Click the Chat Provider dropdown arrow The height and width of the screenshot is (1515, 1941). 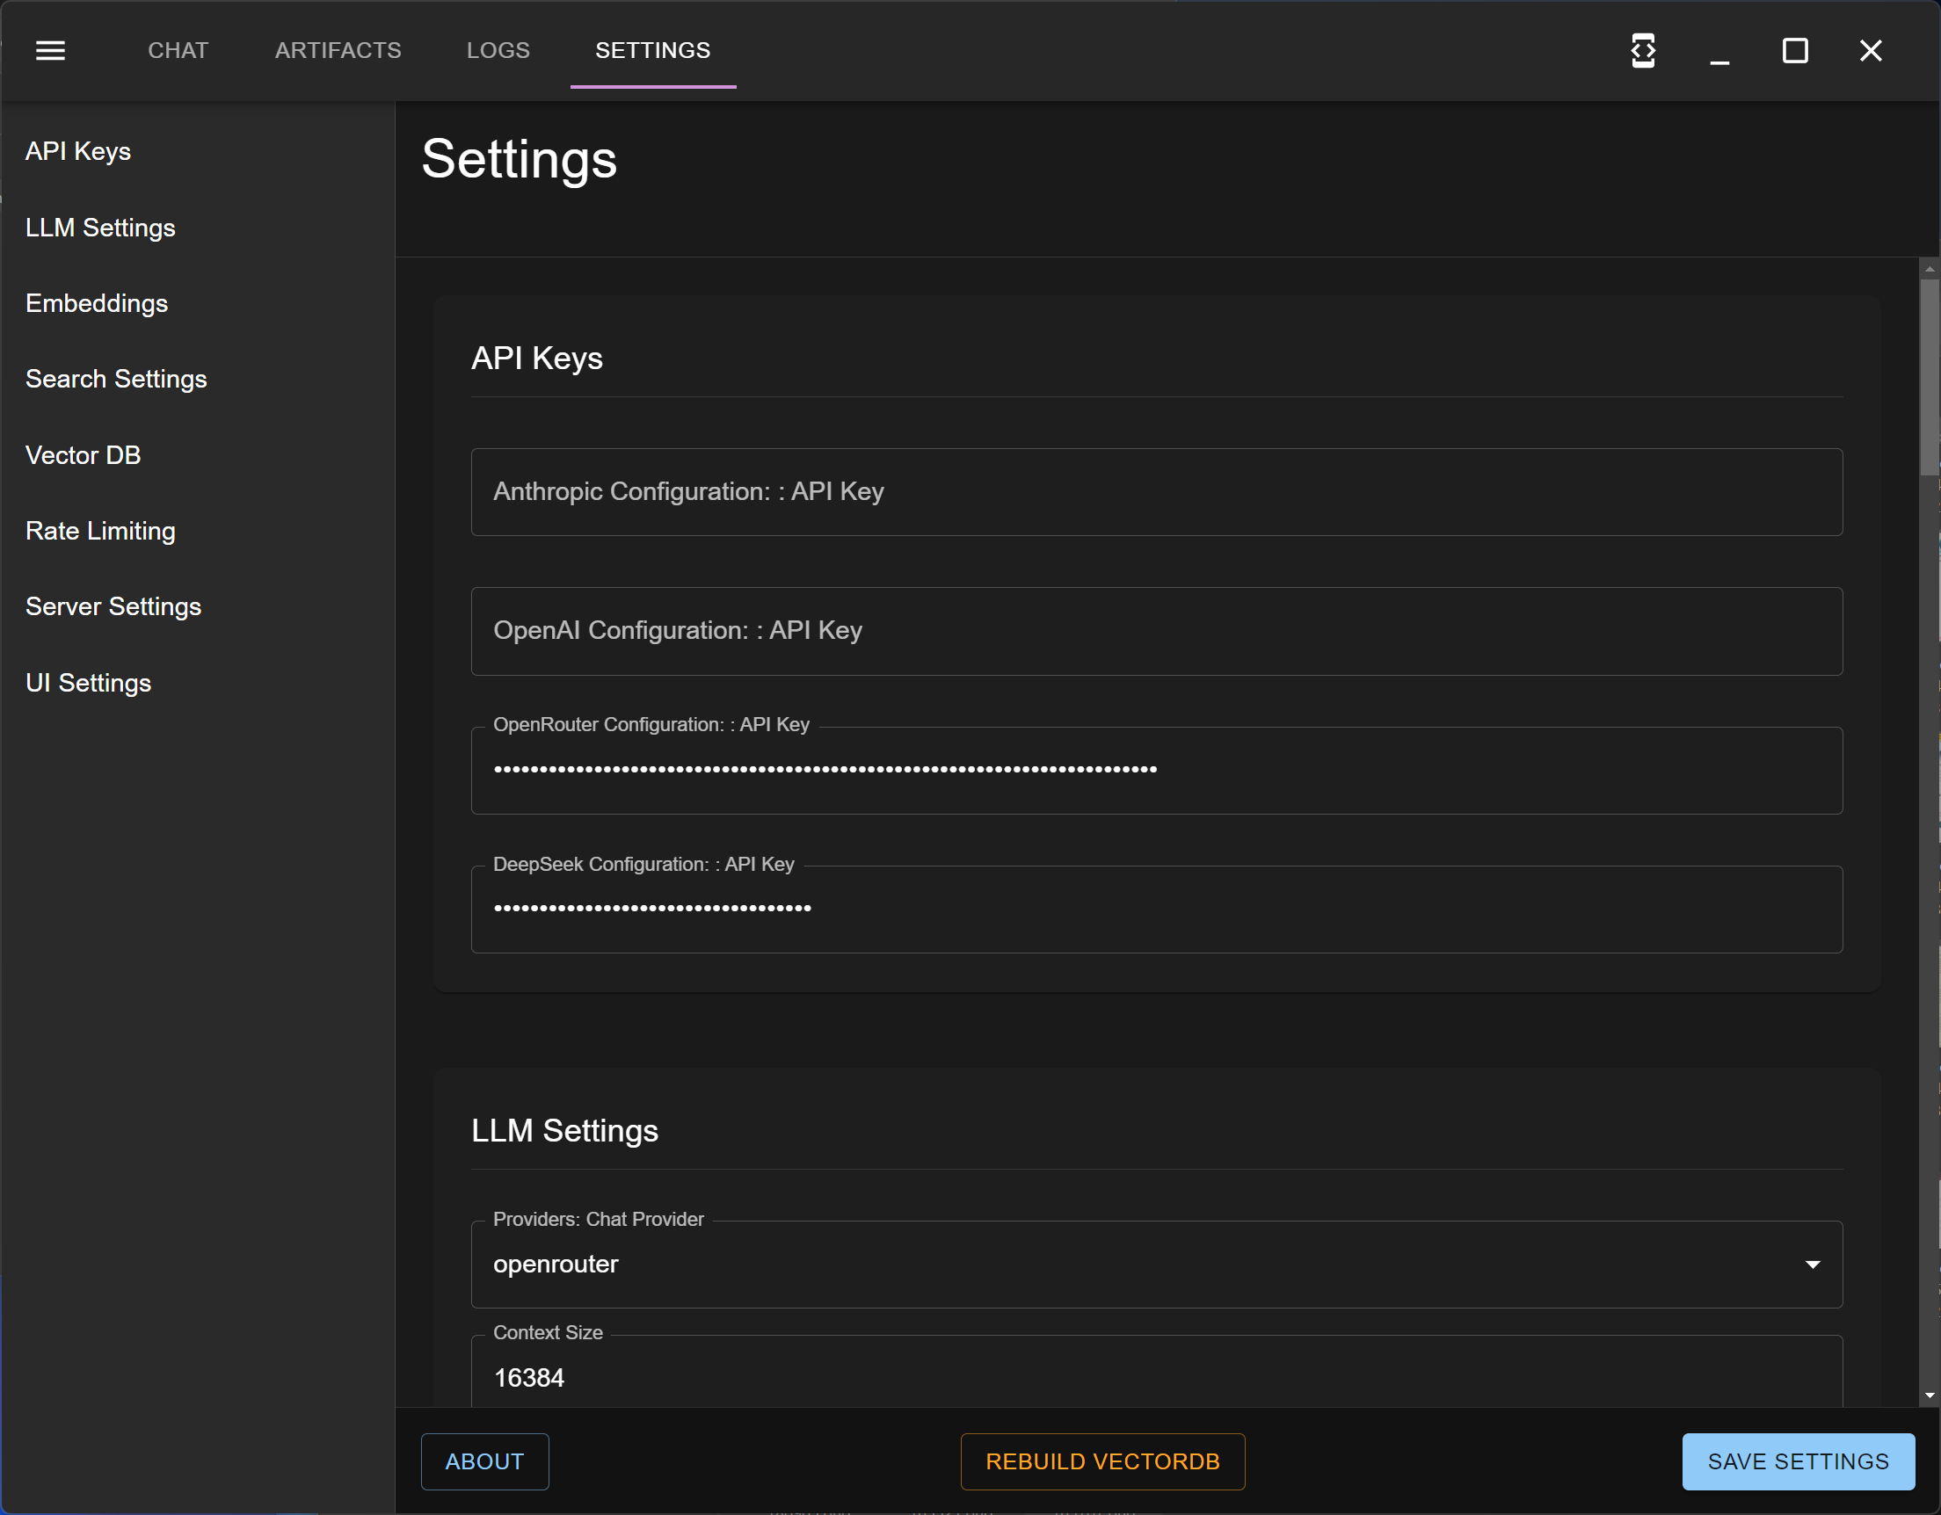click(1813, 1265)
